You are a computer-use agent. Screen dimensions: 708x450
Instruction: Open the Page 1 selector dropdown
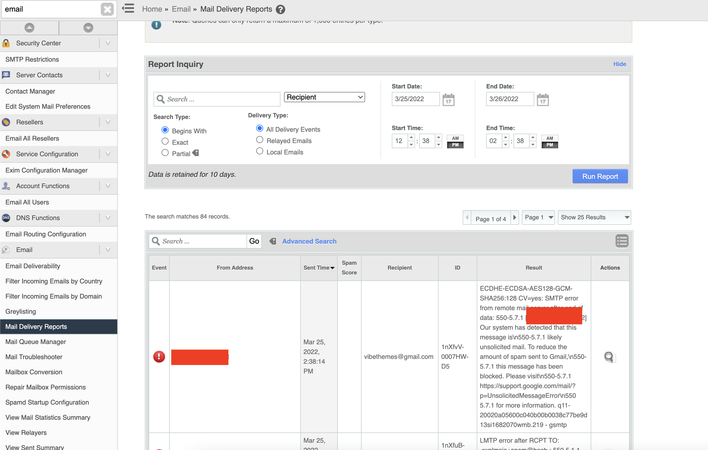click(x=538, y=217)
